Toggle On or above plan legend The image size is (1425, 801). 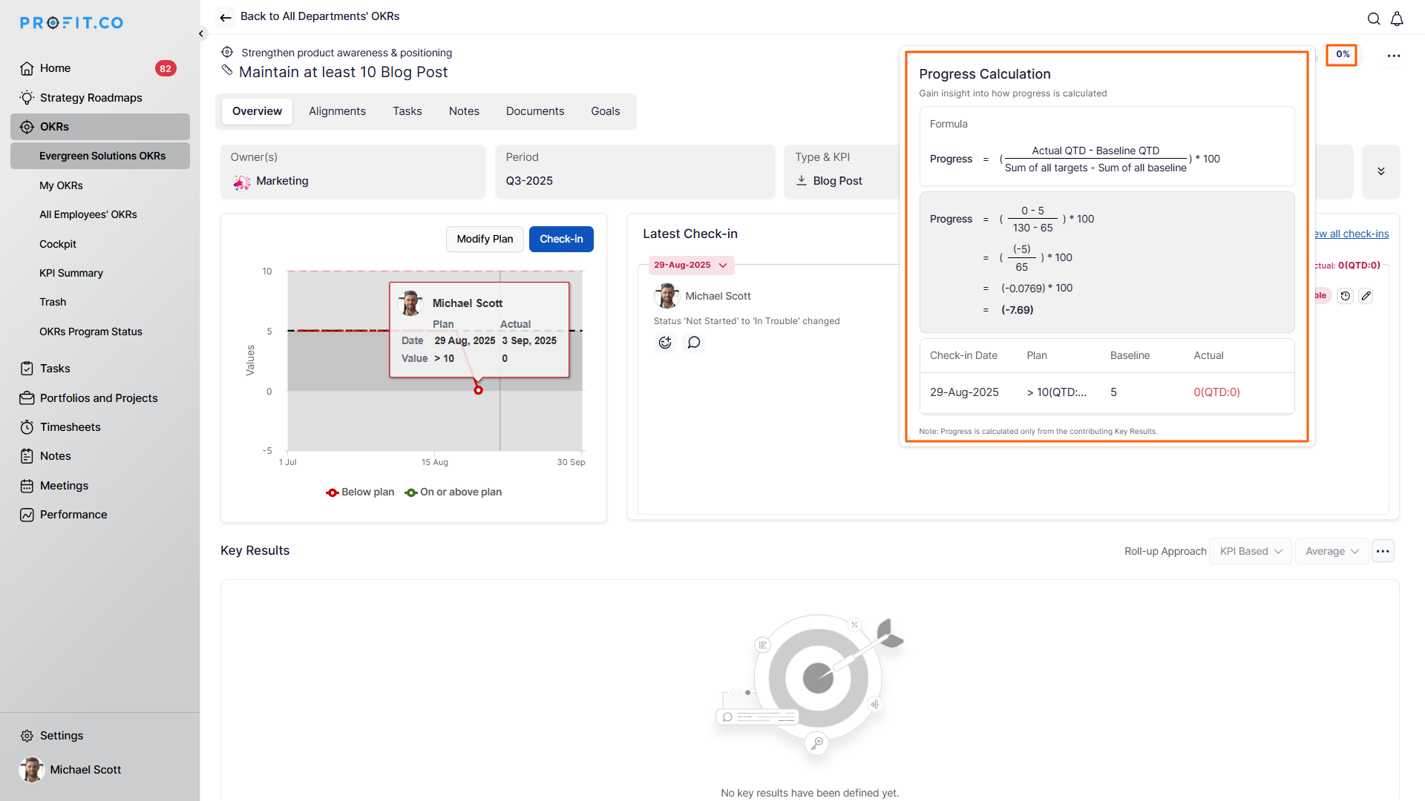click(453, 492)
